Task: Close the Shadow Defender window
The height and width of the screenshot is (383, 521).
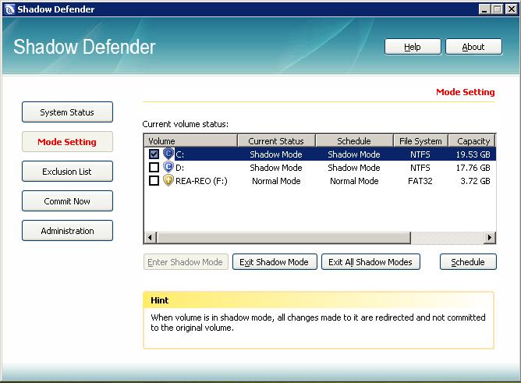Action: coord(511,9)
